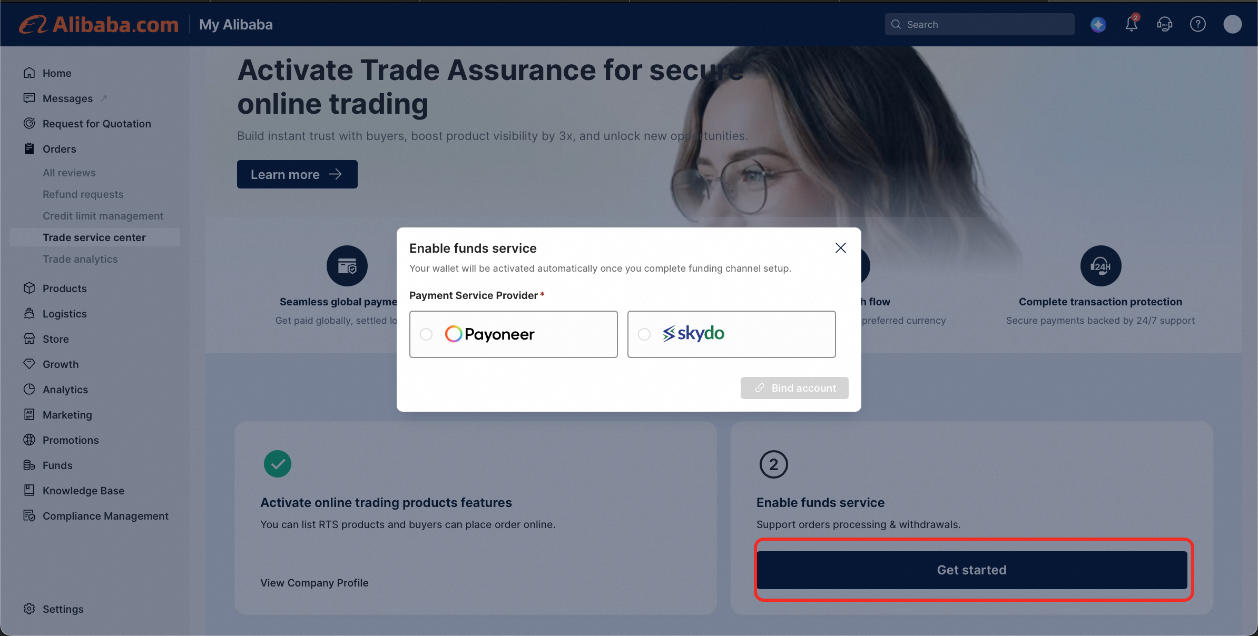Go to the Home menu label
1258x636 pixels.
pyautogui.click(x=57, y=73)
